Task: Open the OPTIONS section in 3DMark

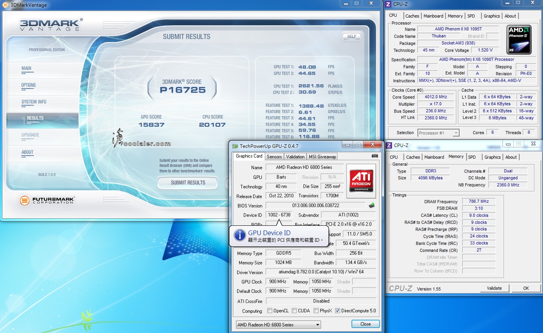Action: point(28,85)
